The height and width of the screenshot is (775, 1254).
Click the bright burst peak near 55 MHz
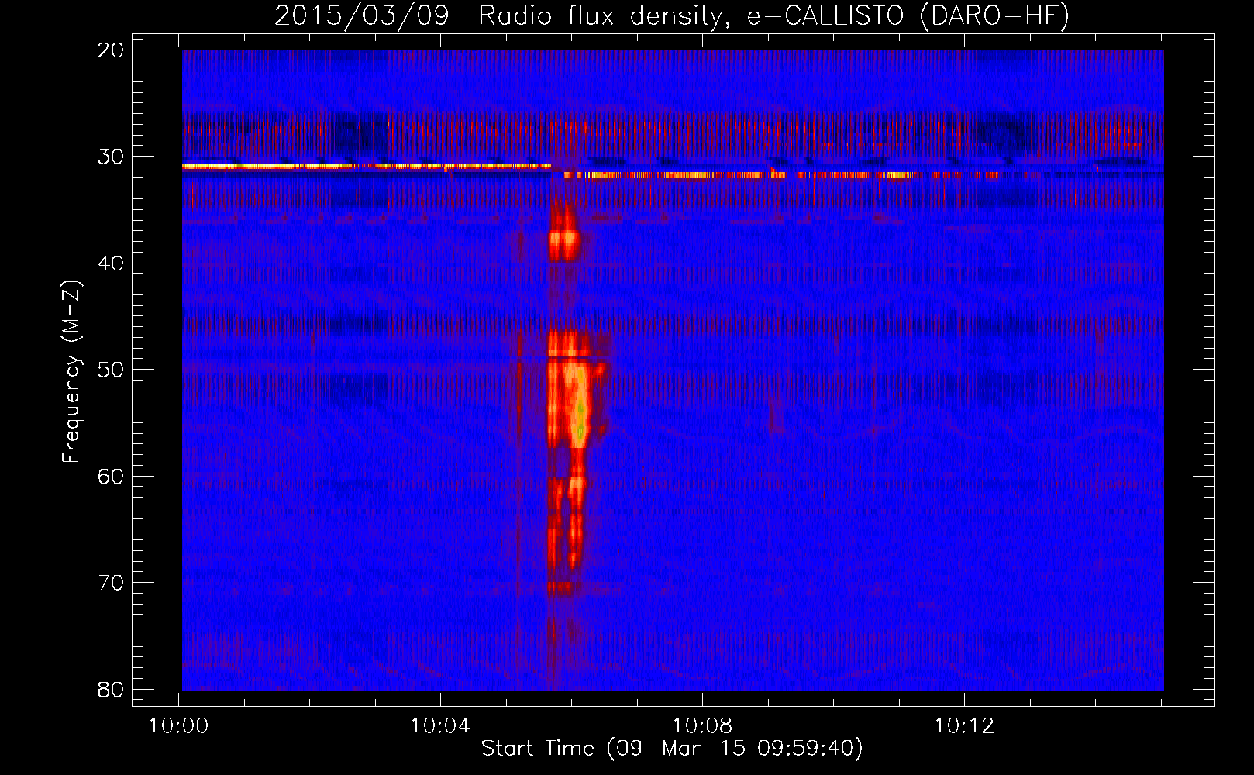(580, 418)
